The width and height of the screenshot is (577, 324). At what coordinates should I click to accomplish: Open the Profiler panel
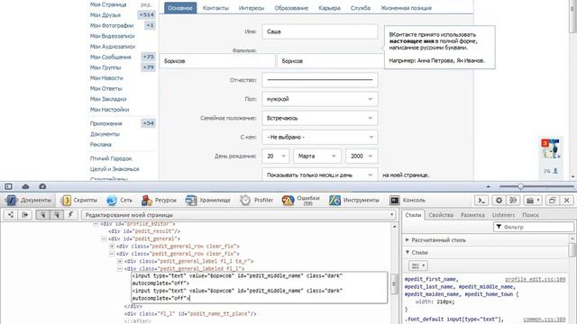[256, 200]
